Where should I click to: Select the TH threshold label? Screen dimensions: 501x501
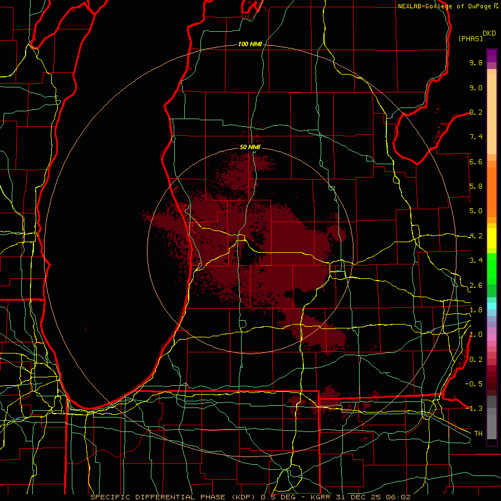478,433
